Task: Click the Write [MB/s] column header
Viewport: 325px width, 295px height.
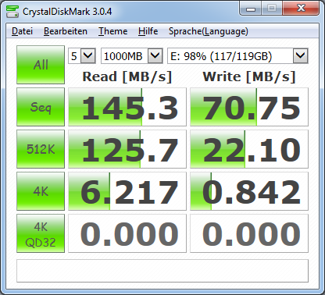Action: pyautogui.click(x=249, y=76)
